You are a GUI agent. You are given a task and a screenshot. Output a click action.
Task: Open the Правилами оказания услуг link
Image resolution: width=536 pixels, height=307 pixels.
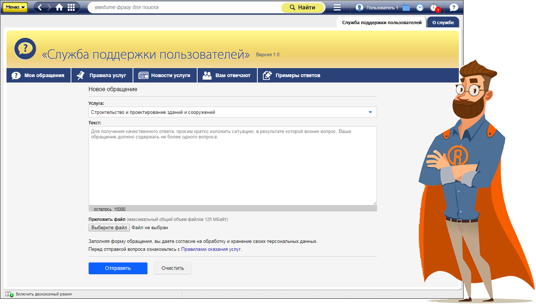[x=211, y=249]
